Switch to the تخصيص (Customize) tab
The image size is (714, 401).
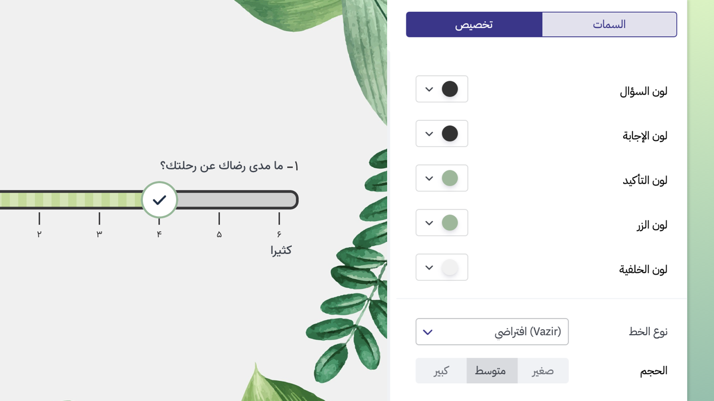474,24
